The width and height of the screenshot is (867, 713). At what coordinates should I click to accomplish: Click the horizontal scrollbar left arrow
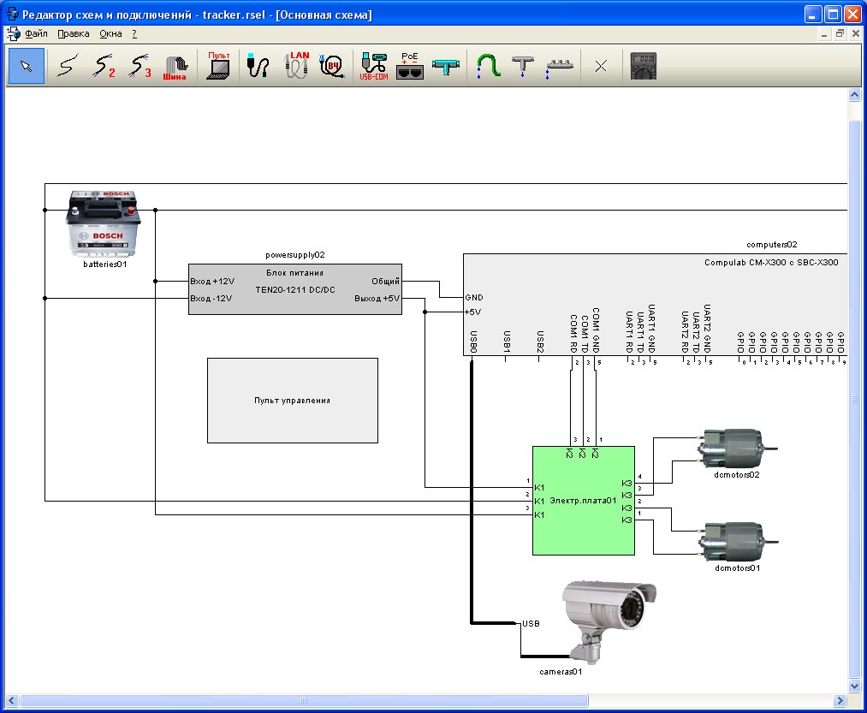(x=12, y=701)
